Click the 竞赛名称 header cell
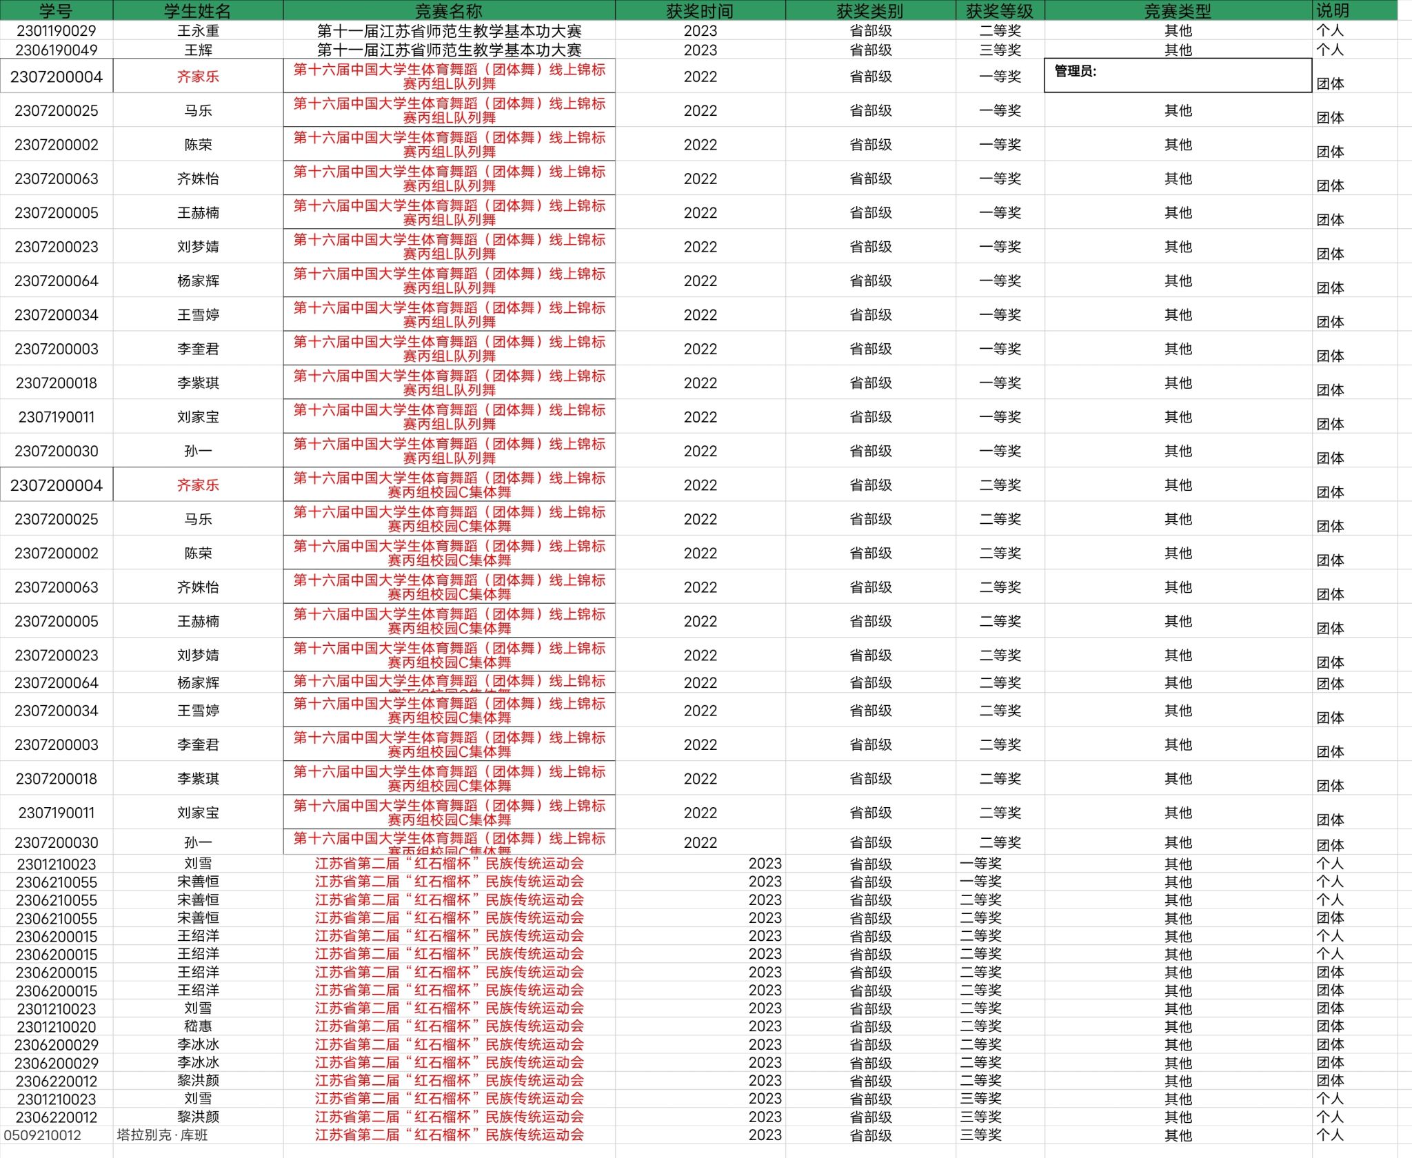This screenshot has width=1412, height=1158. [x=448, y=10]
